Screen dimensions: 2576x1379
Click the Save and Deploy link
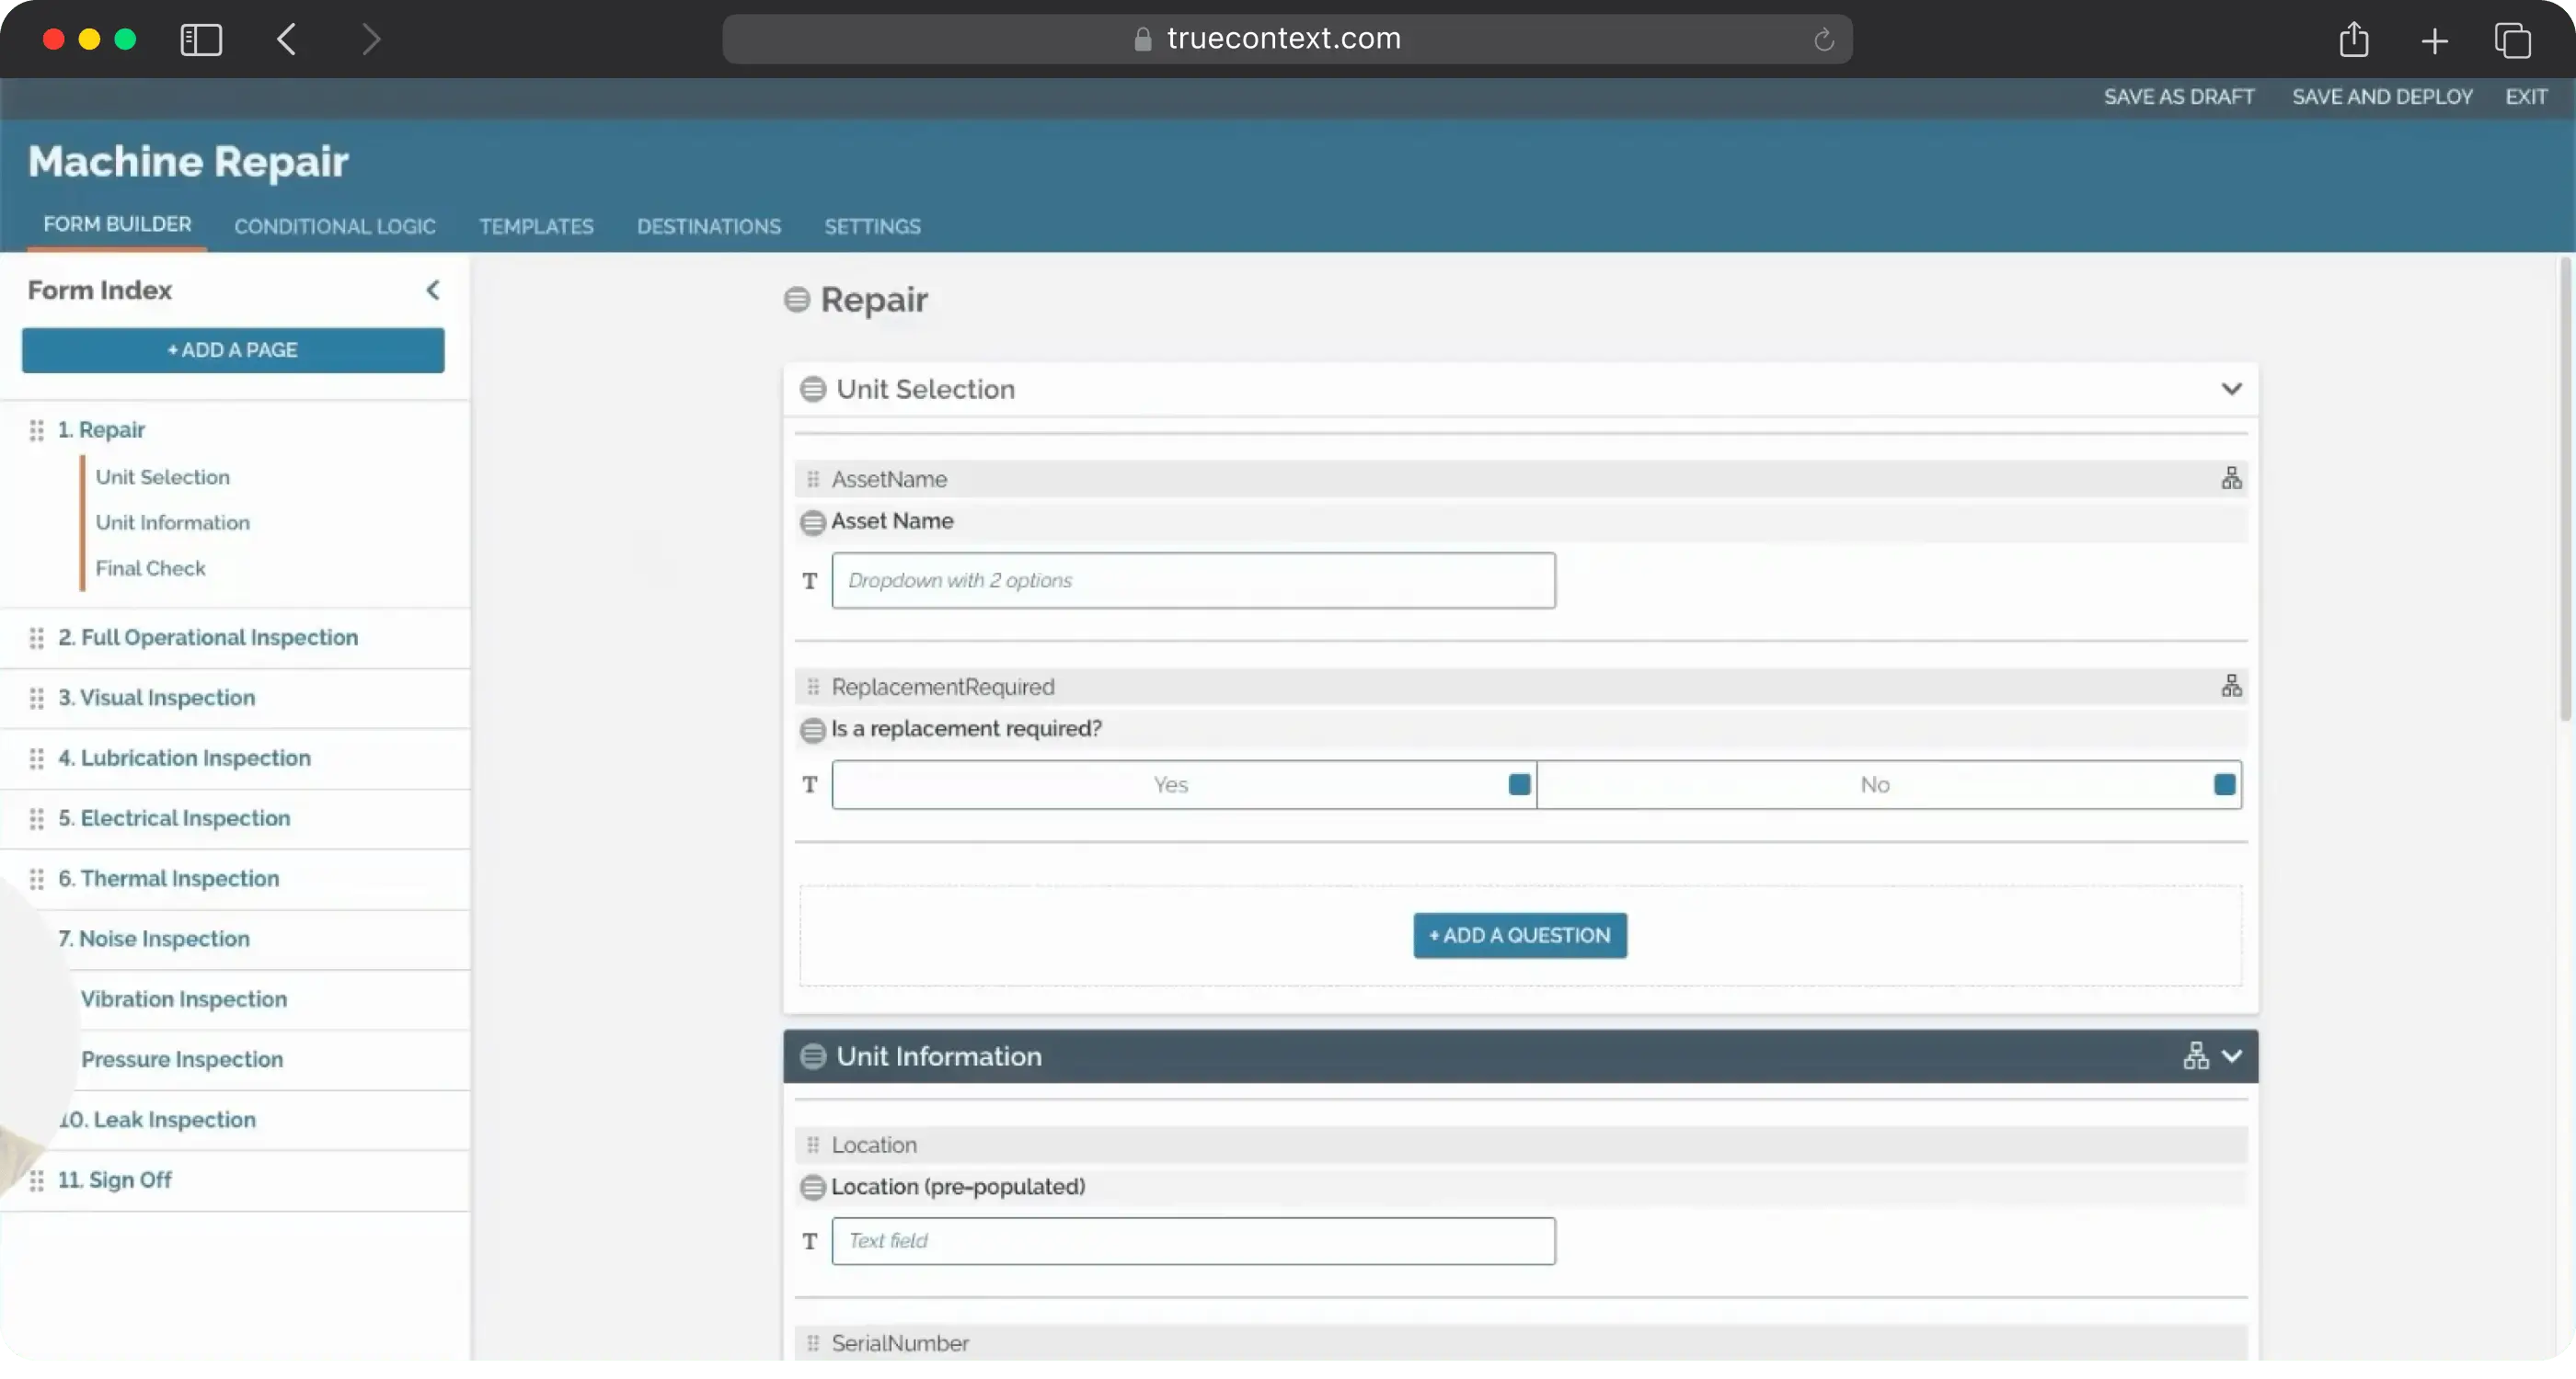(2382, 97)
